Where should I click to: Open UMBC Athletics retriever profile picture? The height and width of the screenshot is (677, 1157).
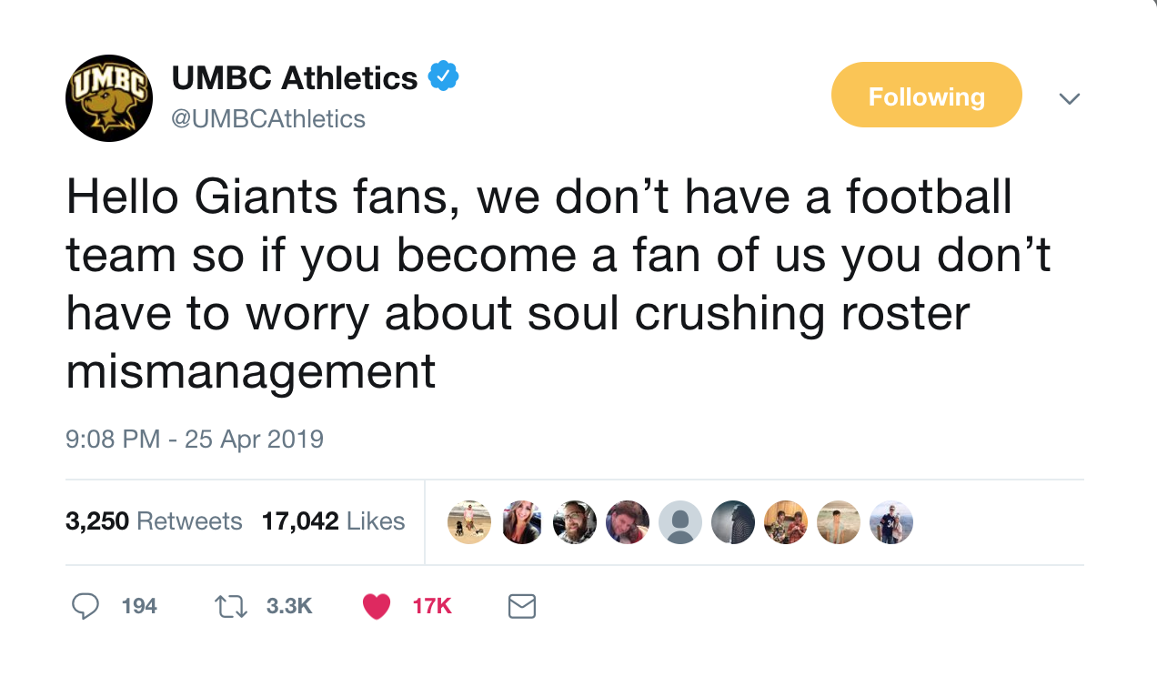pyautogui.click(x=109, y=97)
